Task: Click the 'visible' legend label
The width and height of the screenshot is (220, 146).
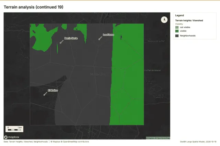Action: [183, 31]
